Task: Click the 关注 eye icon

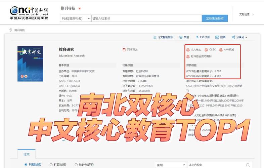Action: 181,37
